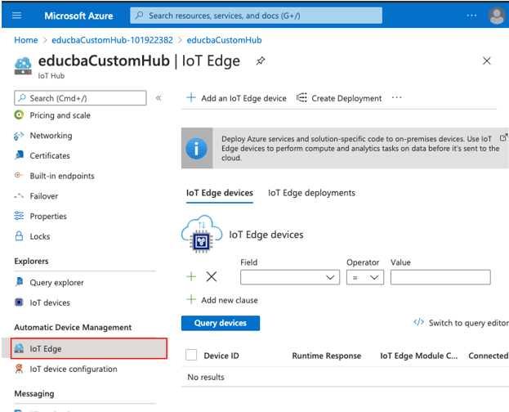Image resolution: width=509 pixels, height=412 pixels.
Task: Click the IoT devices chip icon
Action: (x=19, y=302)
